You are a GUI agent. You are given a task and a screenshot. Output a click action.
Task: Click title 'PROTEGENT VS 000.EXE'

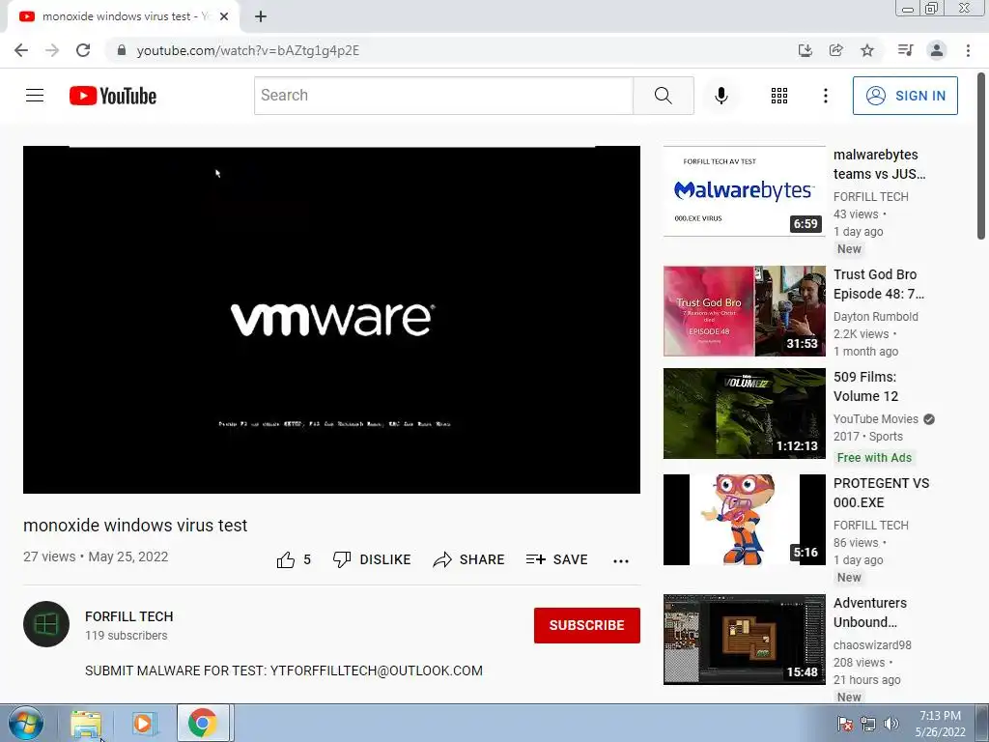[881, 493]
